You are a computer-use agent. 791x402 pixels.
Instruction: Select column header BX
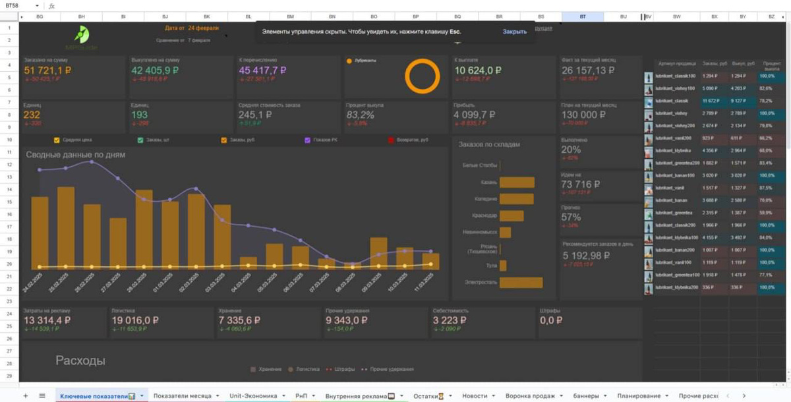coord(714,16)
